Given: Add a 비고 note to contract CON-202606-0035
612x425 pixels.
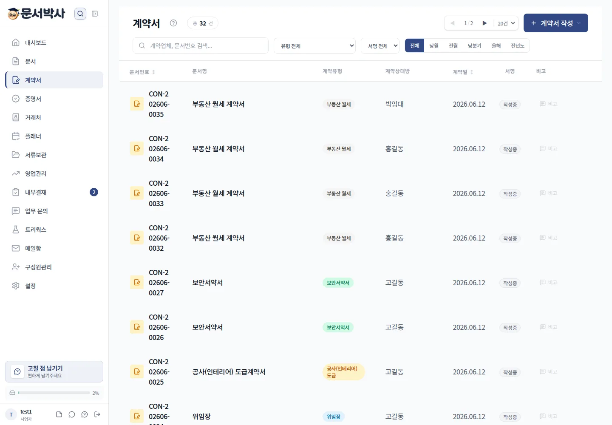Looking at the screenshot, I should [548, 104].
